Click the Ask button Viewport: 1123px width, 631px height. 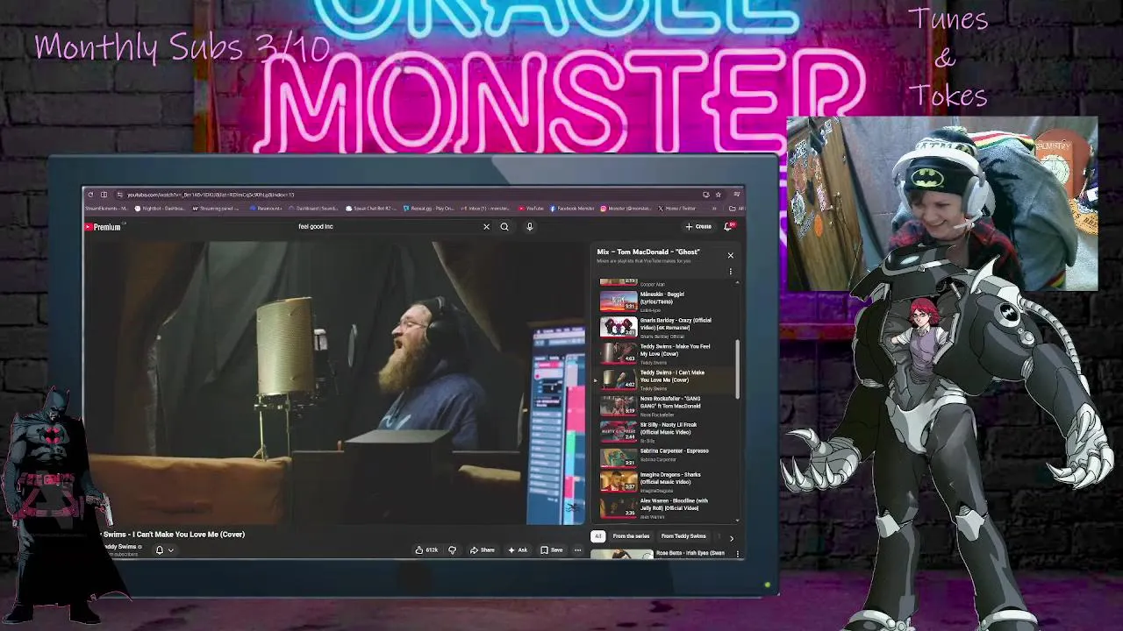(518, 550)
